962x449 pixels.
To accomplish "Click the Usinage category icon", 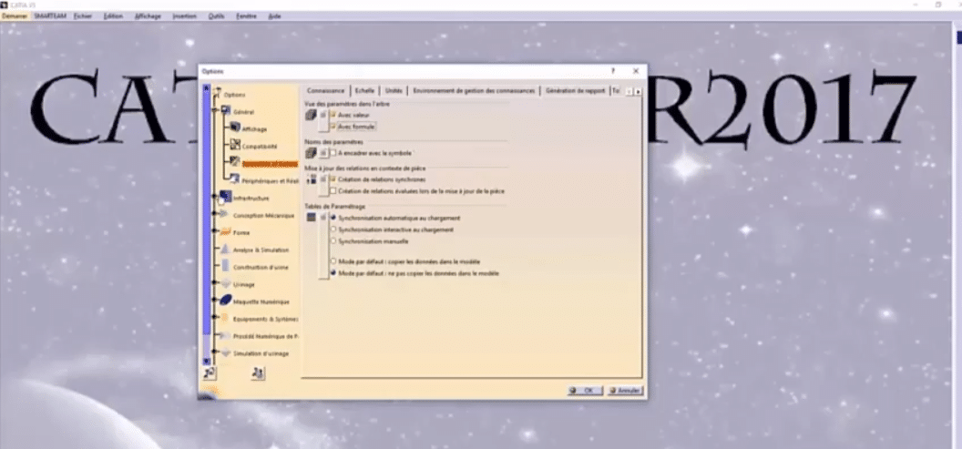I will point(225,284).
